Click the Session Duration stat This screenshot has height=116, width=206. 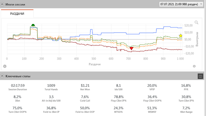click(x=18, y=87)
